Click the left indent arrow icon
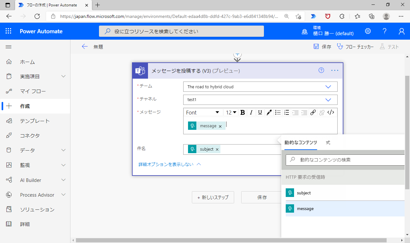The height and width of the screenshot is (243, 410). coord(295,113)
